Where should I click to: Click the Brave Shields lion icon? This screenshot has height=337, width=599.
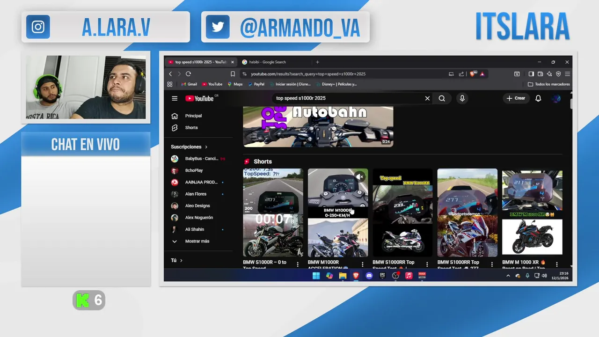coord(473,73)
